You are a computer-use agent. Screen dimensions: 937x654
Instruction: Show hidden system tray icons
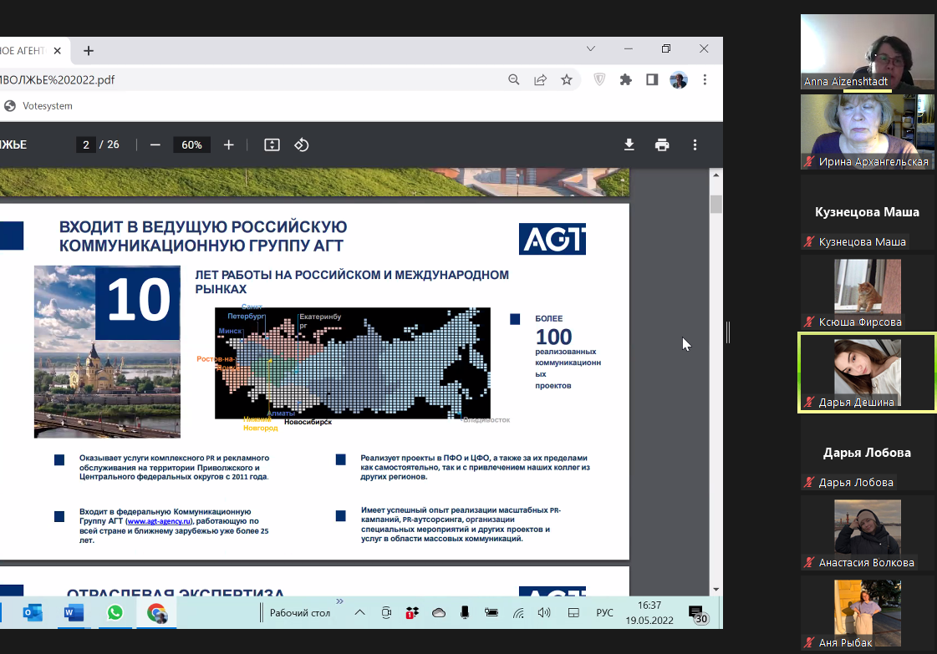[x=359, y=612]
